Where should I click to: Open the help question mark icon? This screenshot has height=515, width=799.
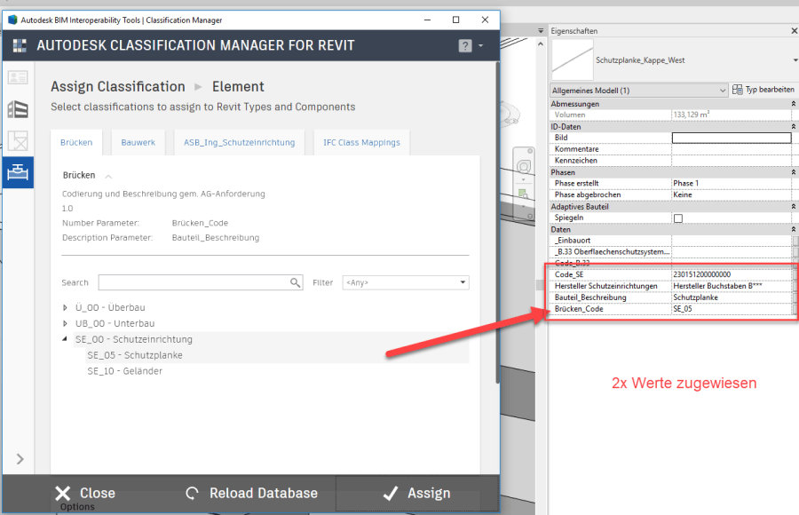pos(464,46)
